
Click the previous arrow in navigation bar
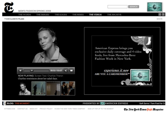coord(160,15)
